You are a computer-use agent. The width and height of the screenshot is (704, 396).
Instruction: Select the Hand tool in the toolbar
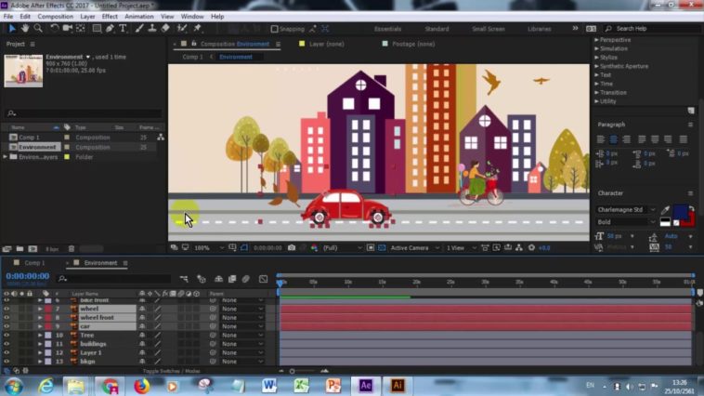point(24,29)
